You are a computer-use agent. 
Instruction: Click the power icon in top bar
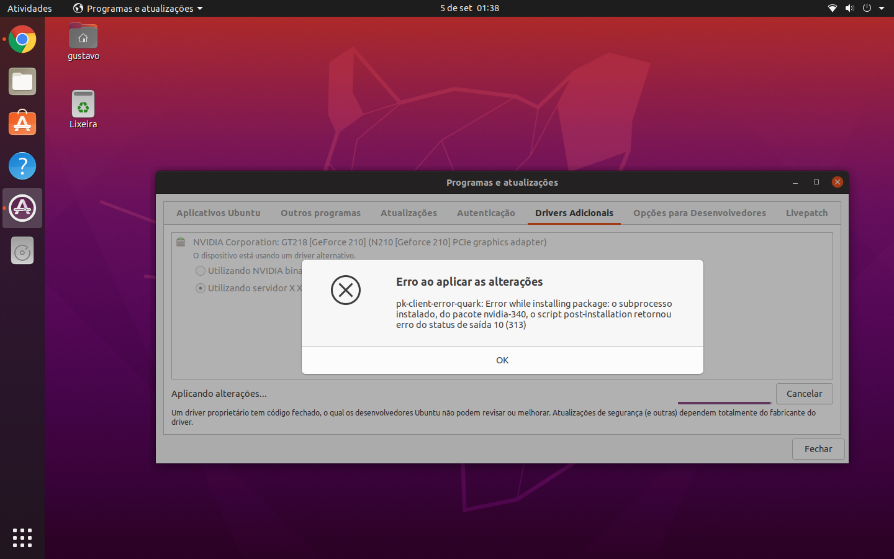(x=867, y=8)
